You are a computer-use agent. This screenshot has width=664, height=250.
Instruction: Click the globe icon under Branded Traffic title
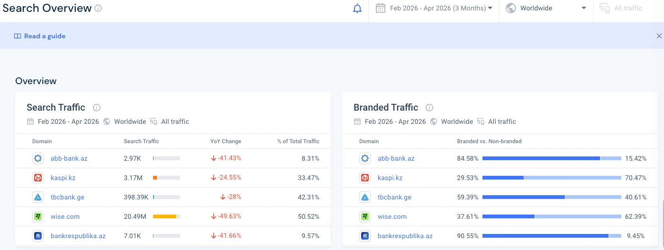coord(434,121)
